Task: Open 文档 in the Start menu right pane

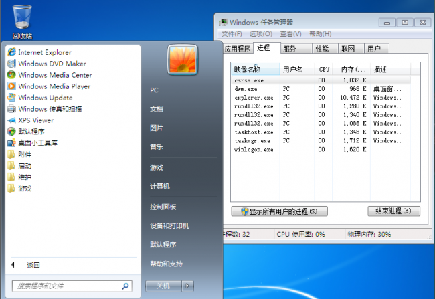Action: pos(157,109)
